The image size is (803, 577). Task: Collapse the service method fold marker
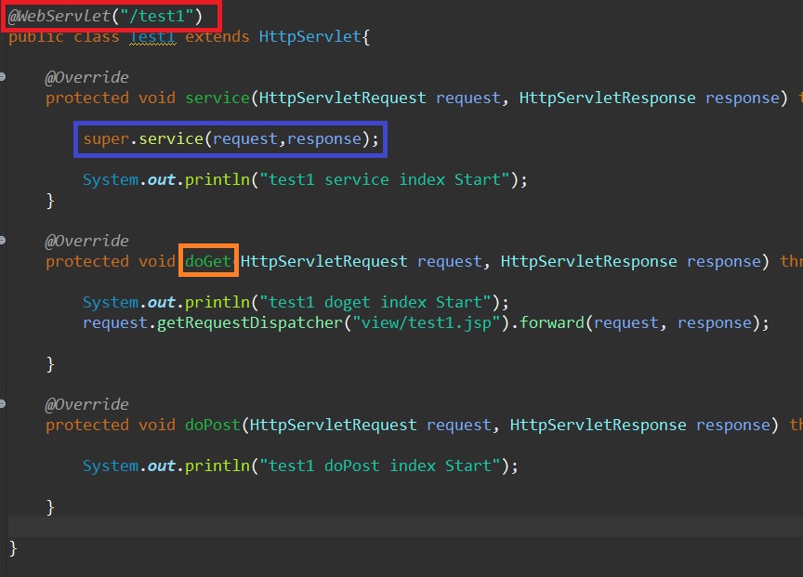(2, 77)
